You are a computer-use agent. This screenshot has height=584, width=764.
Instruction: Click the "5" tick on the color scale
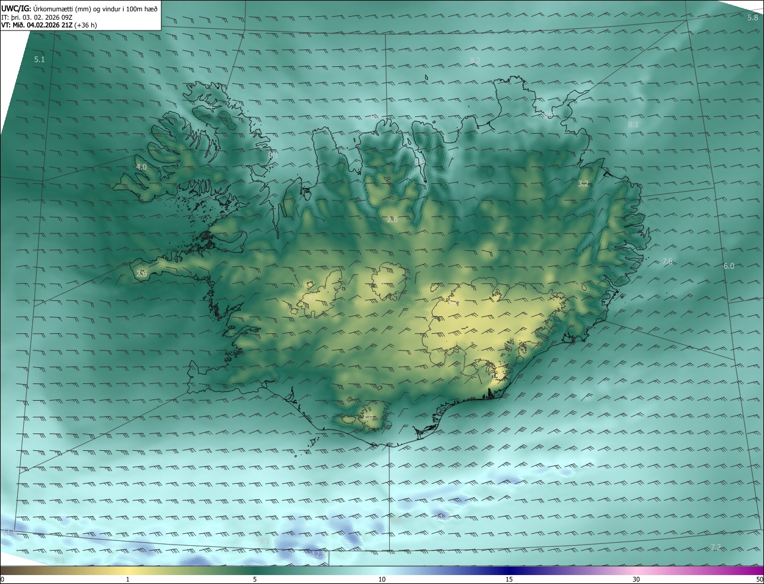pyautogui.click(x=255, y=579)
